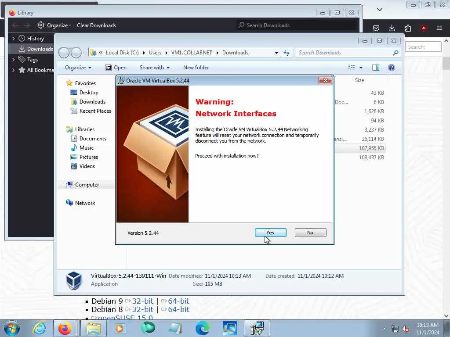Open the Windows Start button
The height and width of the screenshot is (337, 450).
pyautogui.click(x=12, y=329)
